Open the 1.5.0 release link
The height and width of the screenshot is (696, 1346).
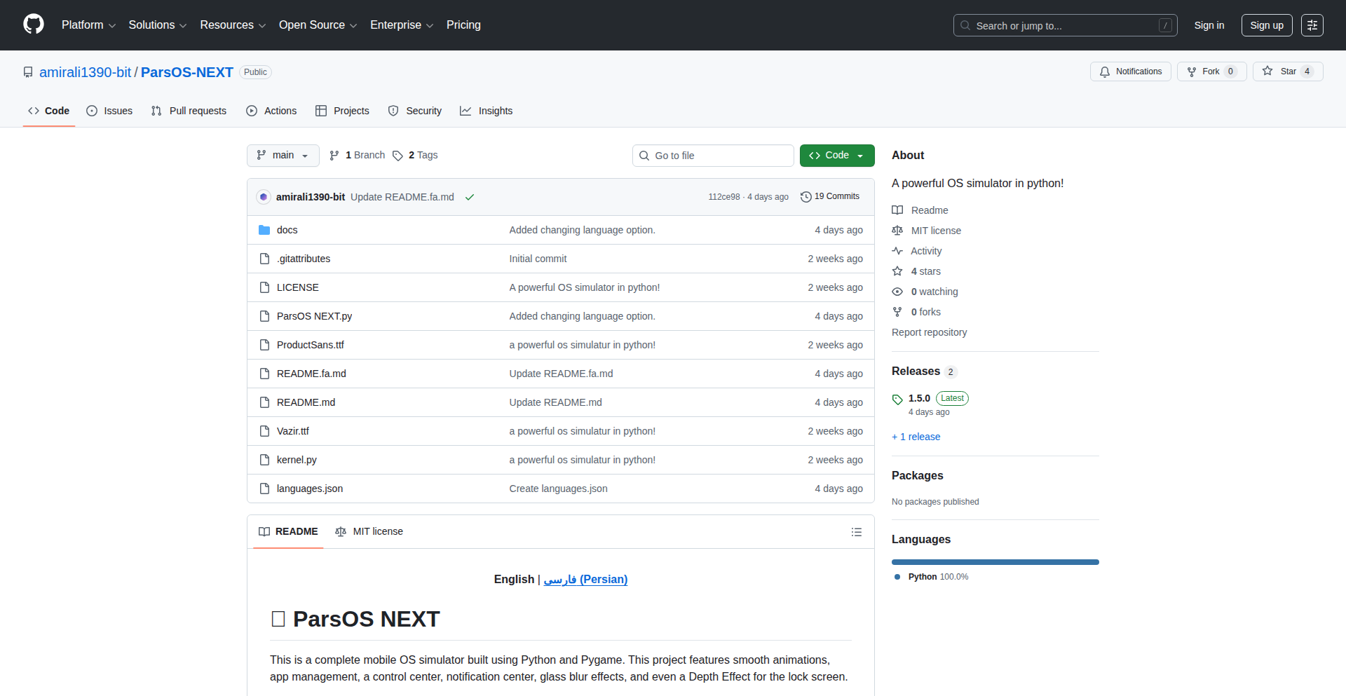(918, 398)
